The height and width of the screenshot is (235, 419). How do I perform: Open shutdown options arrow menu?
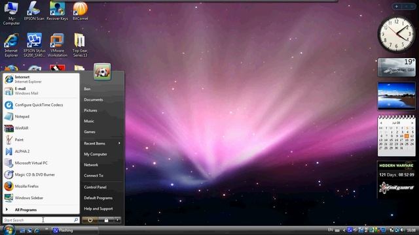point(118,220)
